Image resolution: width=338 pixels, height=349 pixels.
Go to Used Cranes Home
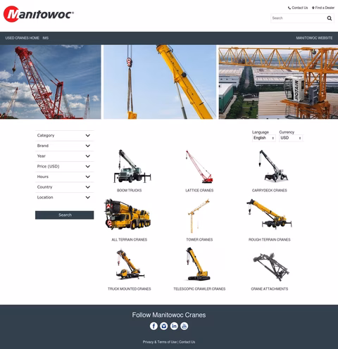(23, 38)
